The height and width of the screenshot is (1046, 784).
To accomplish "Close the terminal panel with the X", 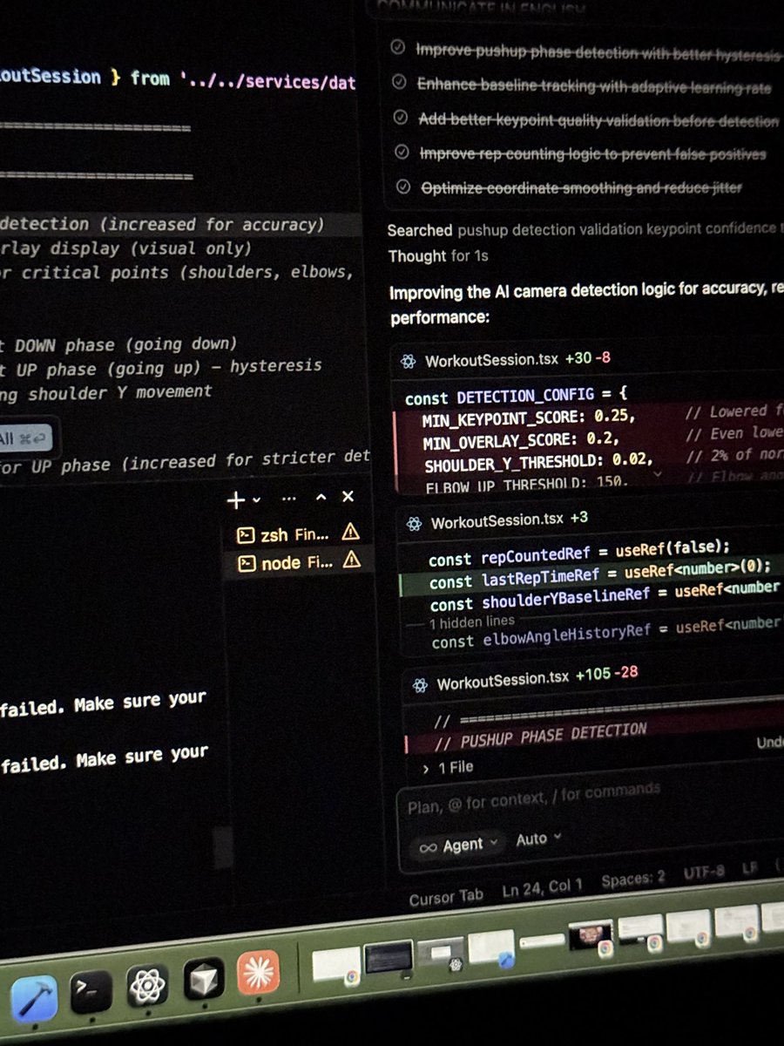I will [348, 496].
